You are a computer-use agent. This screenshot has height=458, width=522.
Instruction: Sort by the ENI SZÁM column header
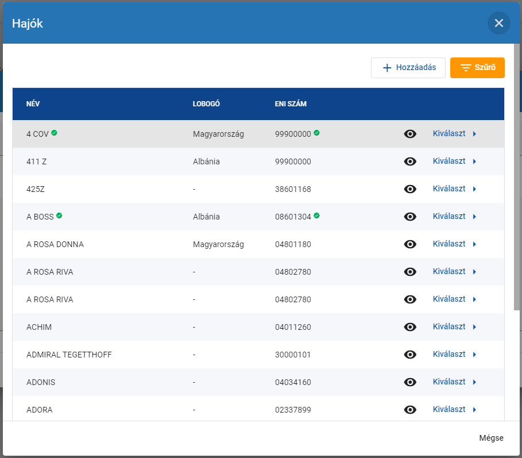click(x=291, y=104)
